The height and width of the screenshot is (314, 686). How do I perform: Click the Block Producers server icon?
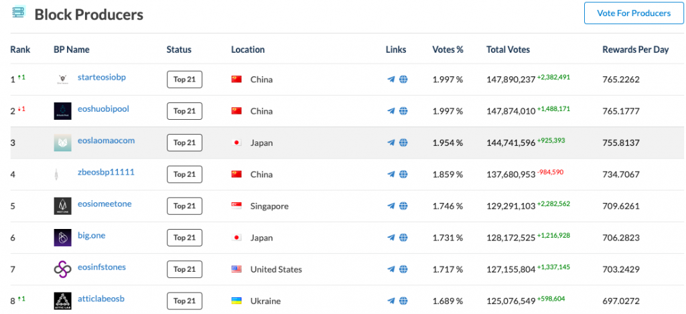tap(18, 13)
